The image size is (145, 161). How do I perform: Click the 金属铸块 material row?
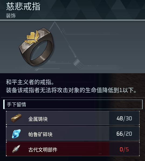(73, 118)
